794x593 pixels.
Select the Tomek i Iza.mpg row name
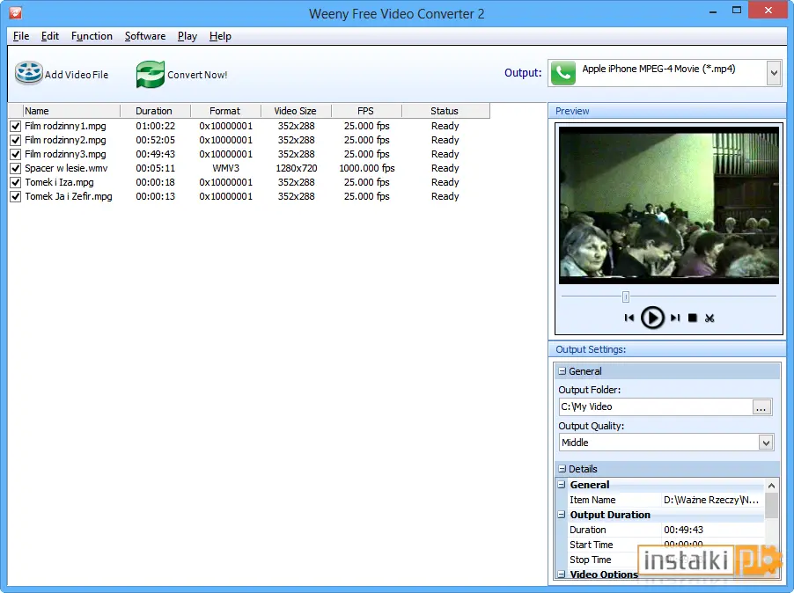(x=59, y=183)
